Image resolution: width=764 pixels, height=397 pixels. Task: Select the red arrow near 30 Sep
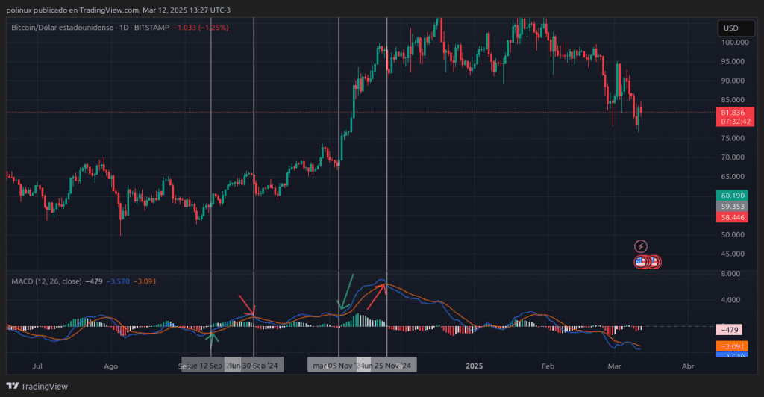(247, 304)
